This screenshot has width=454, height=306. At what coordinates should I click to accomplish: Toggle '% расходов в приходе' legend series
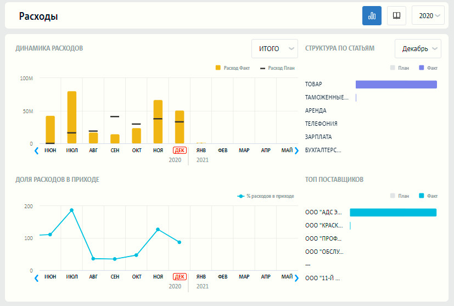pyautogui.click(x=266, y=196)
